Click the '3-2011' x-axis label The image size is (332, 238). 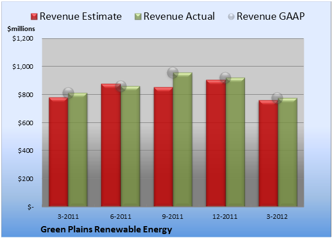(68, 217)
